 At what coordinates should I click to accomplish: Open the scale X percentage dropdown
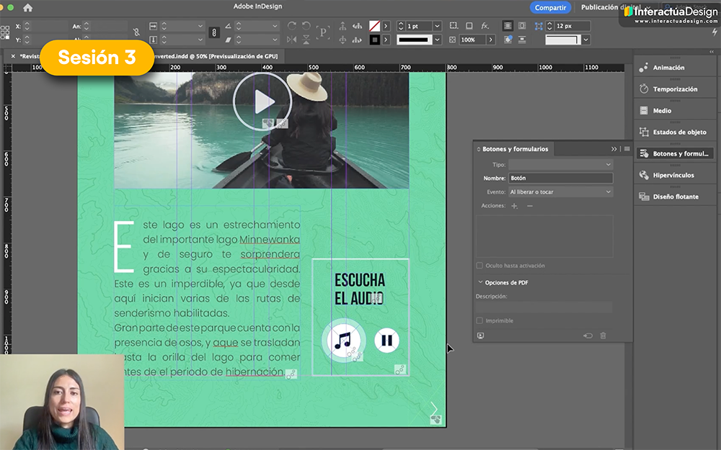(x=200, y=26)
